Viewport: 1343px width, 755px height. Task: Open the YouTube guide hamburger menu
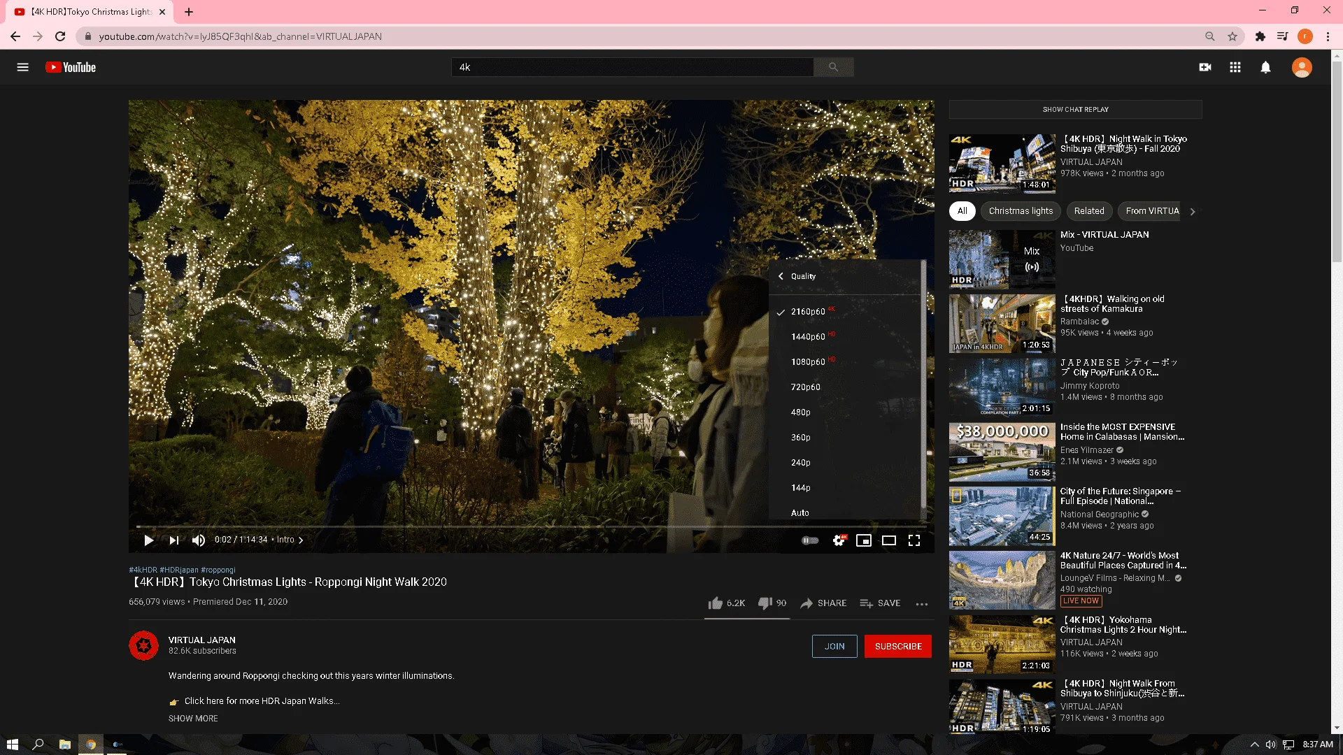tap(22, 67)
